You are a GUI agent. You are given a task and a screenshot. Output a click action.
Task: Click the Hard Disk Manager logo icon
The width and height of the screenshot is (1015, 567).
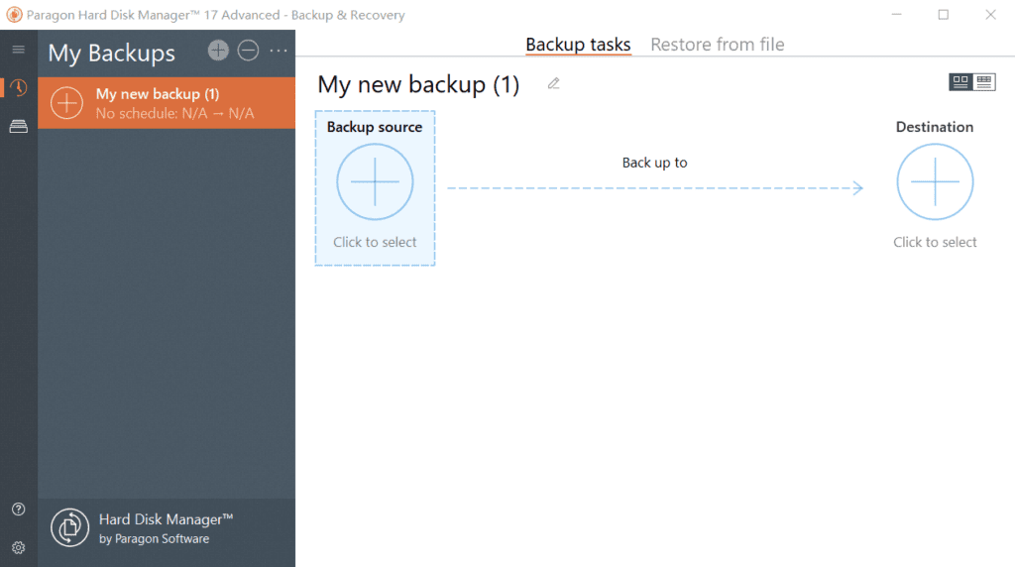(x=70, y=528)
